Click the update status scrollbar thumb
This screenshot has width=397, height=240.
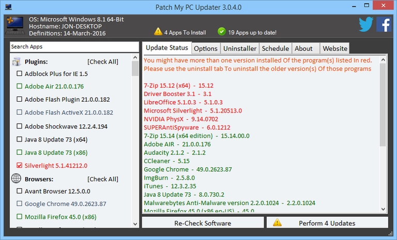[383, 105]
